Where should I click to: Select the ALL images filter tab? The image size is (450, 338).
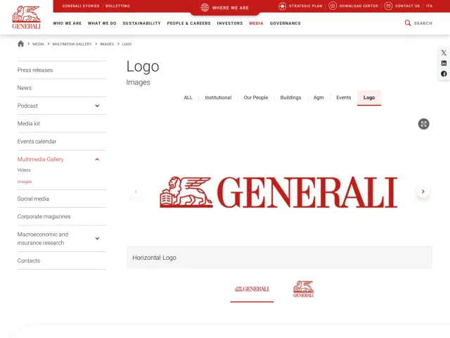[x=188, y=98]
